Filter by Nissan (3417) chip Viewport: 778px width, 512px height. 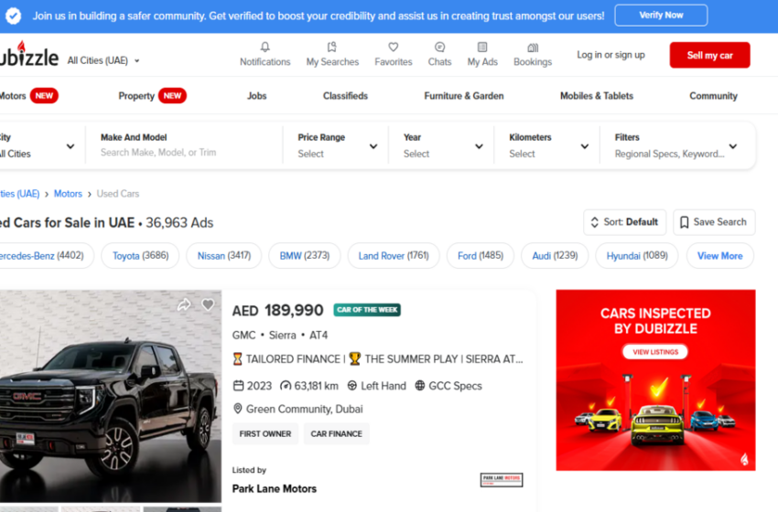point(223,256)
